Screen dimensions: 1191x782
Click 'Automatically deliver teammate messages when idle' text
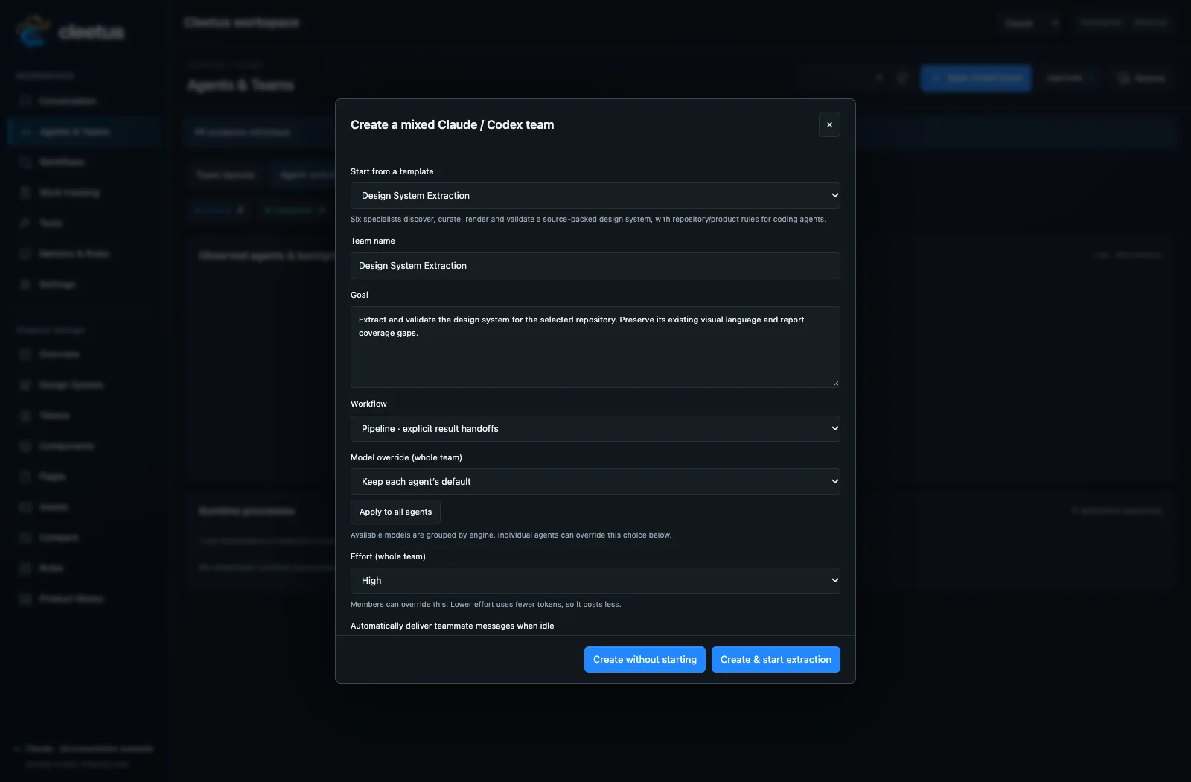pos(453,626)
